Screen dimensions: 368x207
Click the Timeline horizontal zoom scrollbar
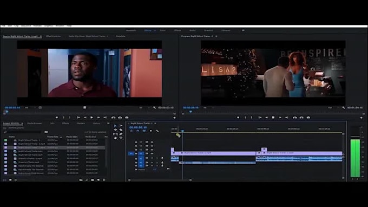pyautogui.click(x=160, y=180)
